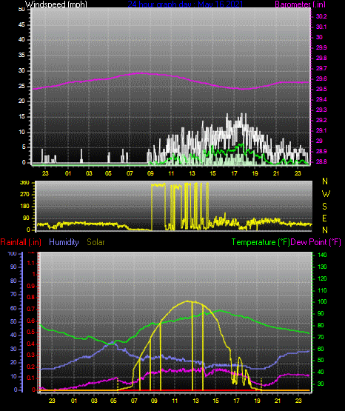Click the '29.6' barometer axis value
345x411 pixels.
coord(321,79)
